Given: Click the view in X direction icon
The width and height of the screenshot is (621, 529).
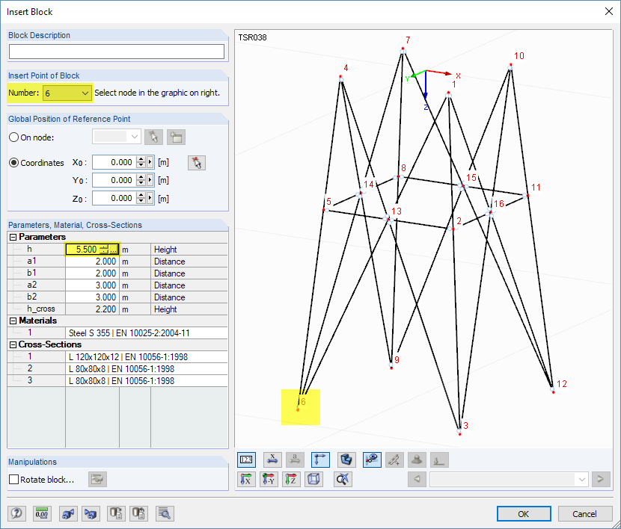Looking at the screenshot, I should coord(246,480).
